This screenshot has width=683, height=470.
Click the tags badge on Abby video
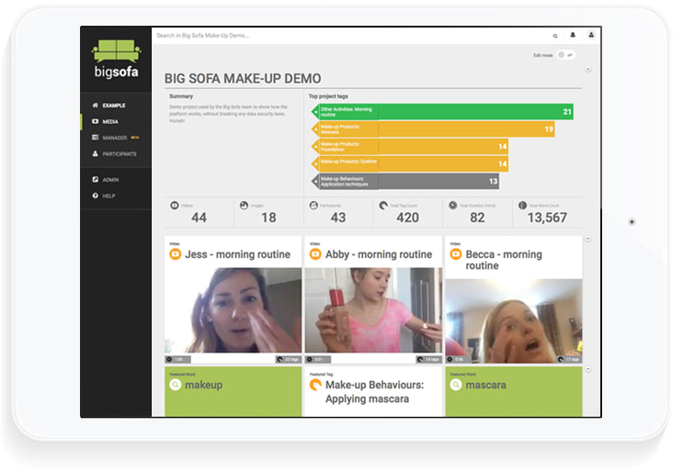coord(429,360)
